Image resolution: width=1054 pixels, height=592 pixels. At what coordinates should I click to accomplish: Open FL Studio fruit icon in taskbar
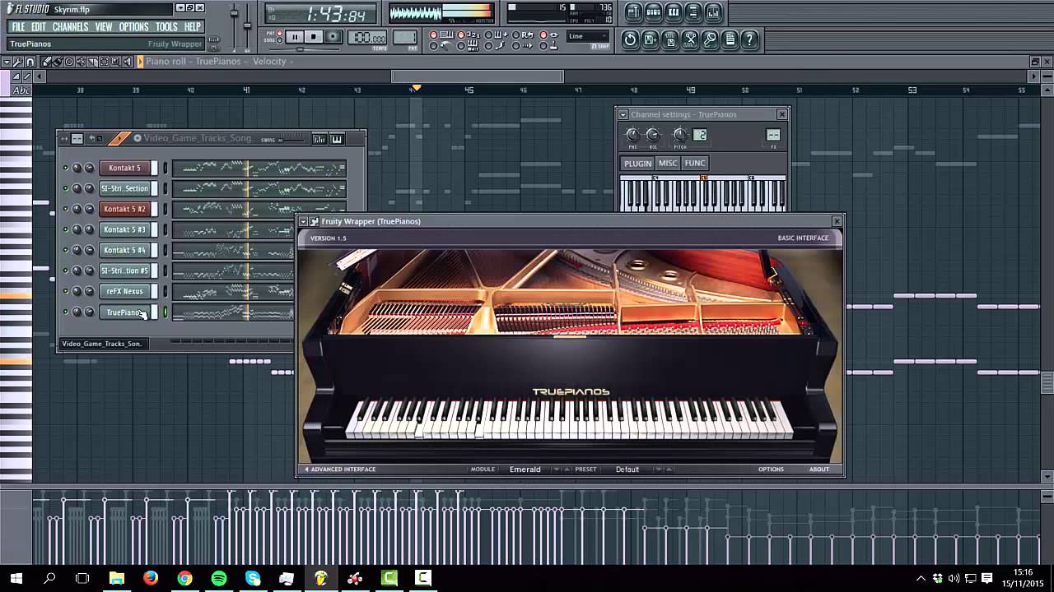(x=320, y=578)
